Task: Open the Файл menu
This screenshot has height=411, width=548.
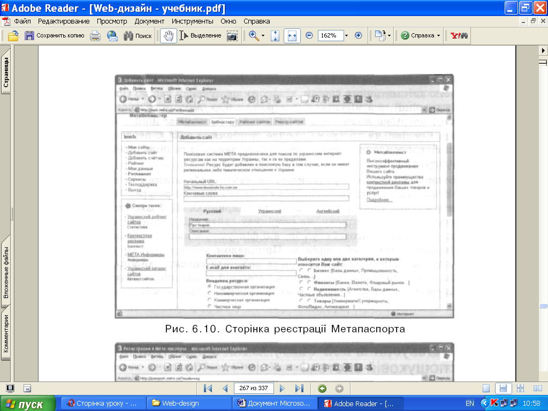Action: coord(22,21)
